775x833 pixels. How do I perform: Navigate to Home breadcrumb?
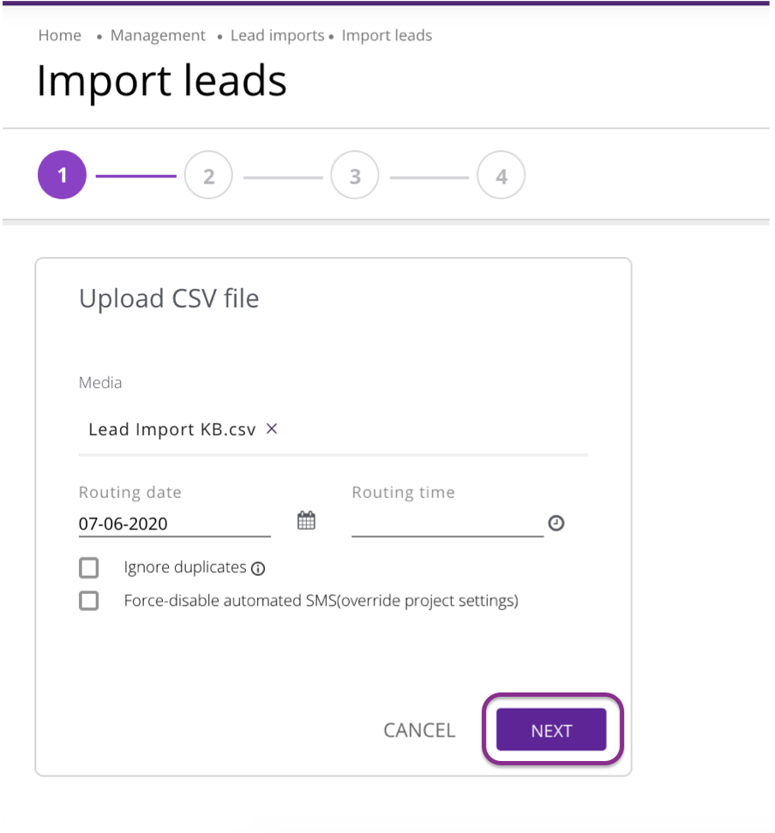[60, 36]
